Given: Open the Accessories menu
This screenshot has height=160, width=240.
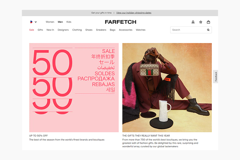Looking at the screenshot, I should (126, 30).
